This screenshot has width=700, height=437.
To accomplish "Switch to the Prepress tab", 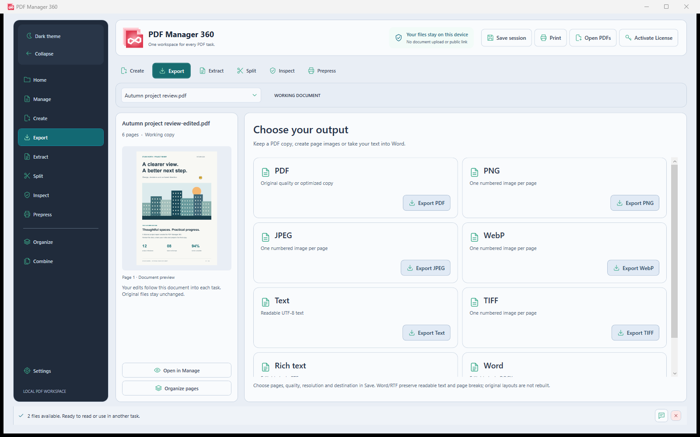I will click(322, 71).
